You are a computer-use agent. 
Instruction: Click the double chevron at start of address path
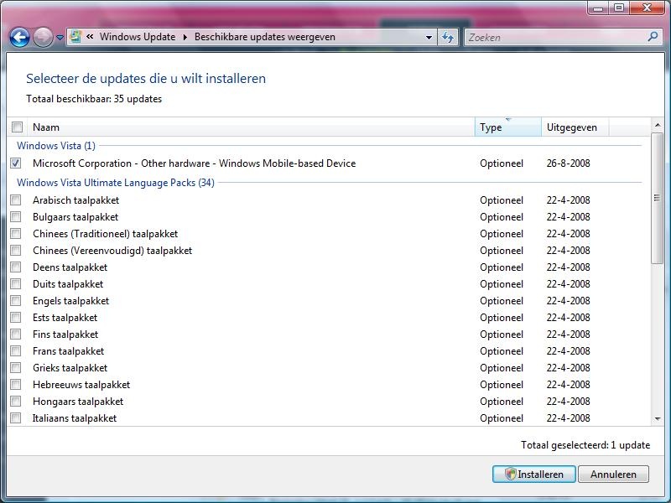[x=90, y=37]
